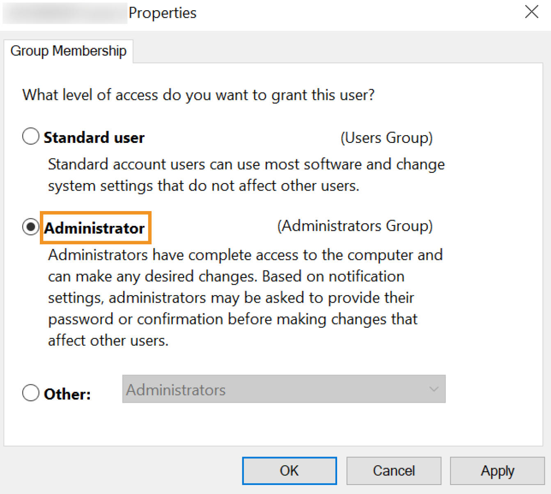Screen dimensions: 551x494
Task: Select the Administrator radio button
Action: point(31,227)
